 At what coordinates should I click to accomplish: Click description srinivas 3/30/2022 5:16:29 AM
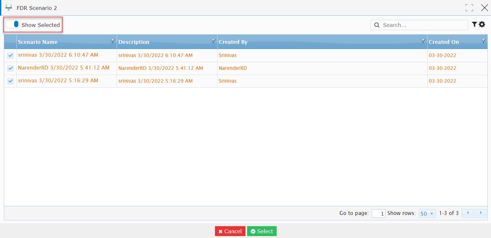pyautogui.click(x=156, y=81)
